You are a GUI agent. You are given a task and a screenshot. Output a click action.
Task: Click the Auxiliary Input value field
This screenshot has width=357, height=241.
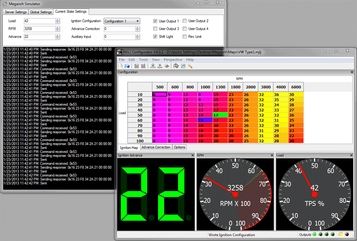coord(120,37)
